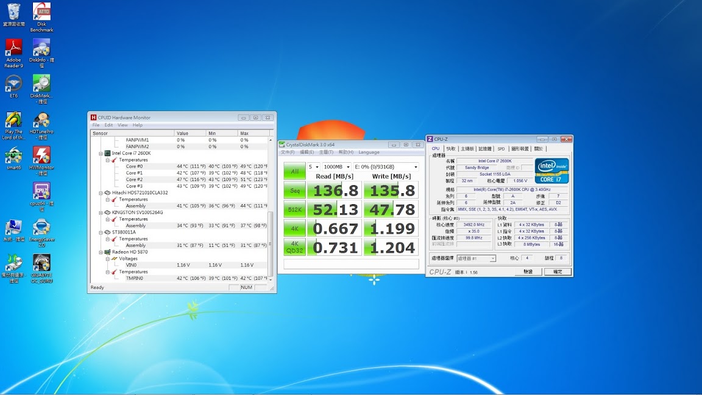Screen dimensions: 702x395
Task: Open the drive selection dropdown E: 0%
Action: pyautogui.click(x=386, y=166)
